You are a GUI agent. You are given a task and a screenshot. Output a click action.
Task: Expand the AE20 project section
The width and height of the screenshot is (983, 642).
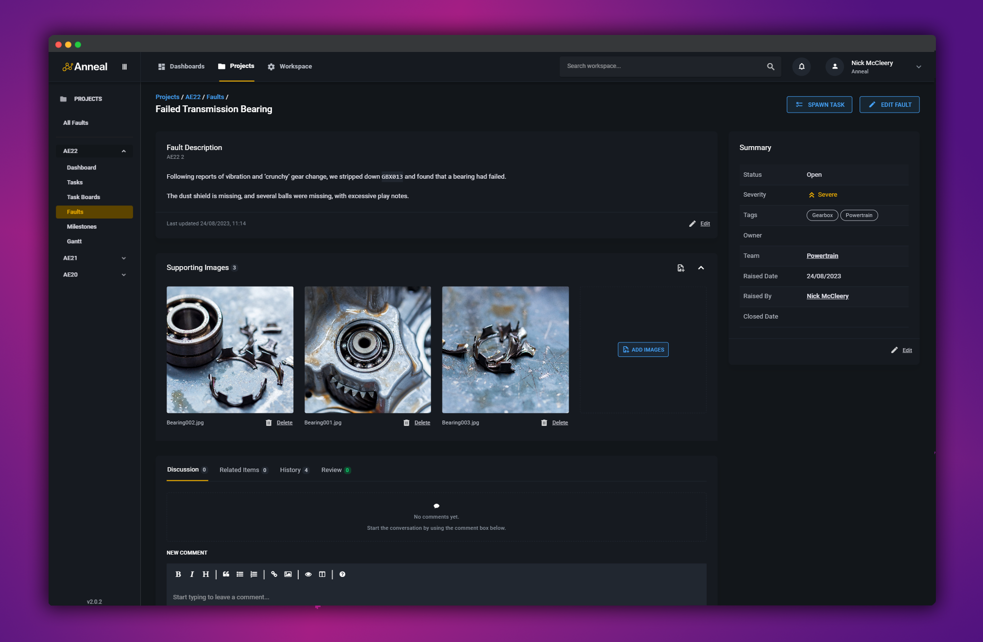(124, 275)
